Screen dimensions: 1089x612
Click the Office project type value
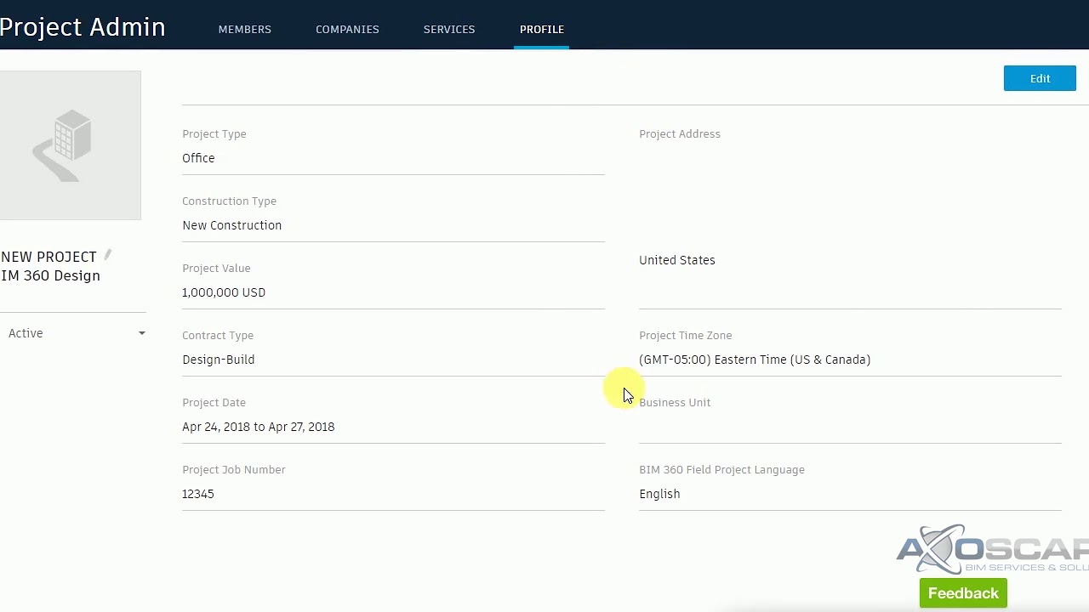[198, 158]
